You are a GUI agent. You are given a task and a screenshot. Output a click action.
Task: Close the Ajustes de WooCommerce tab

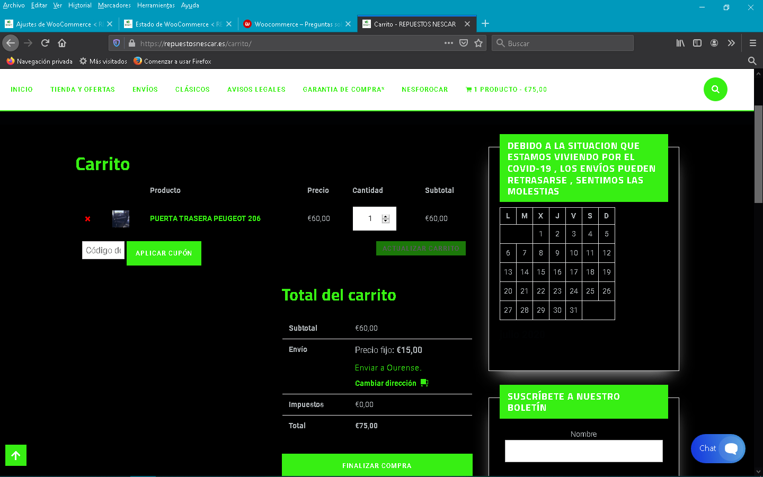point(110,24)
